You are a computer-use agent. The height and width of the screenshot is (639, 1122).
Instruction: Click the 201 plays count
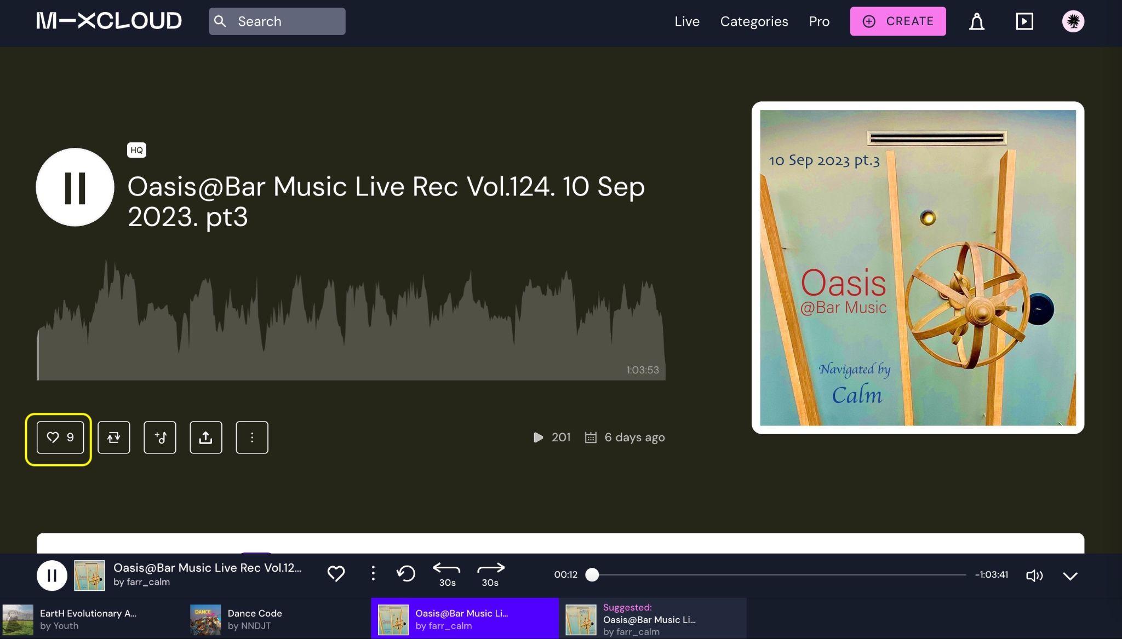click(552, 437)
